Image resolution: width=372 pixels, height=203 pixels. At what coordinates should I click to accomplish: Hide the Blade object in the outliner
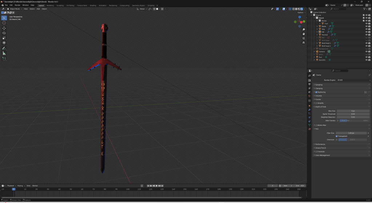366,26
